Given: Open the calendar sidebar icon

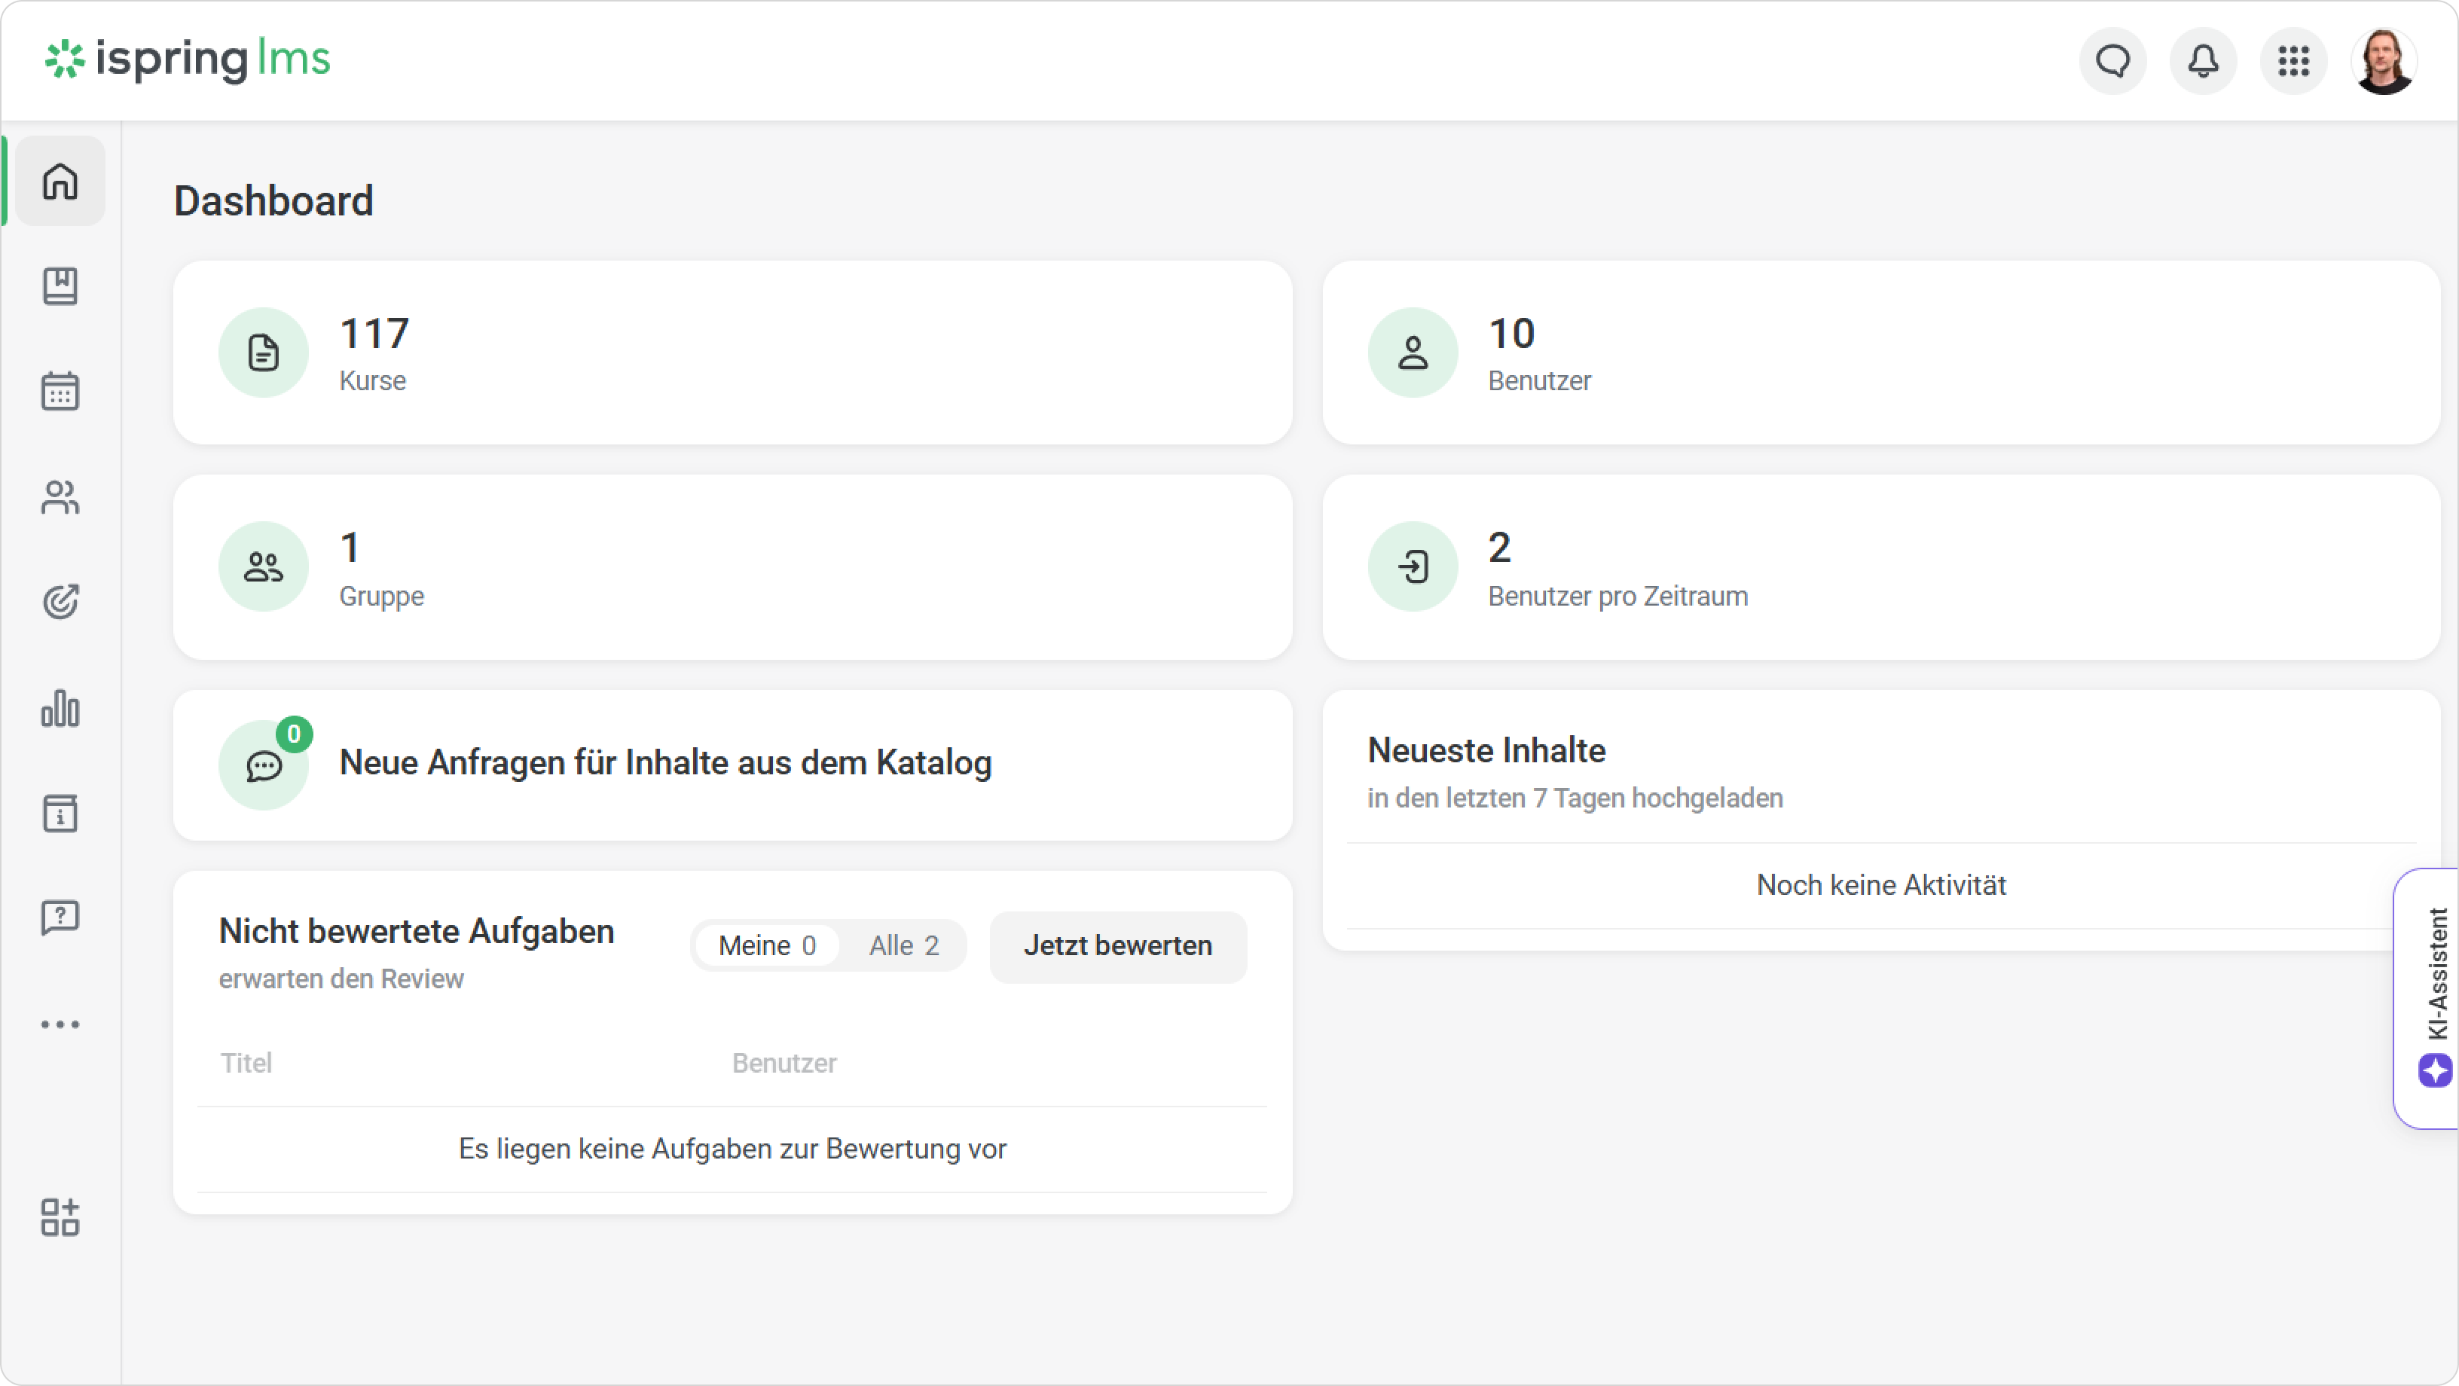Looking at the screenshot, I should click(x=60, y=392).
